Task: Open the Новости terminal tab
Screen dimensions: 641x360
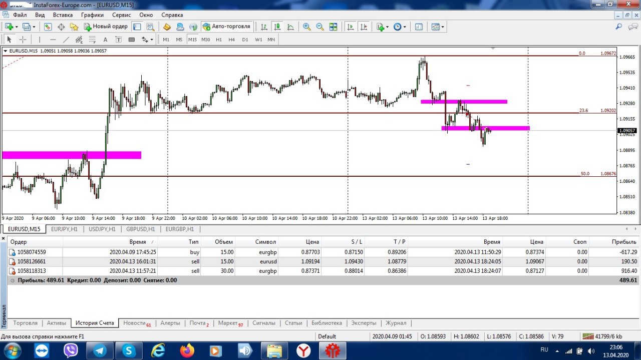Action: click(137, 323)
